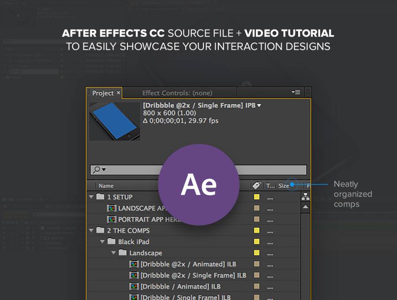Click the 2 THE COMPS folder icon
The width and height of the screenshot is (397, 300).
pyautogui.click(x=100, y=231)
